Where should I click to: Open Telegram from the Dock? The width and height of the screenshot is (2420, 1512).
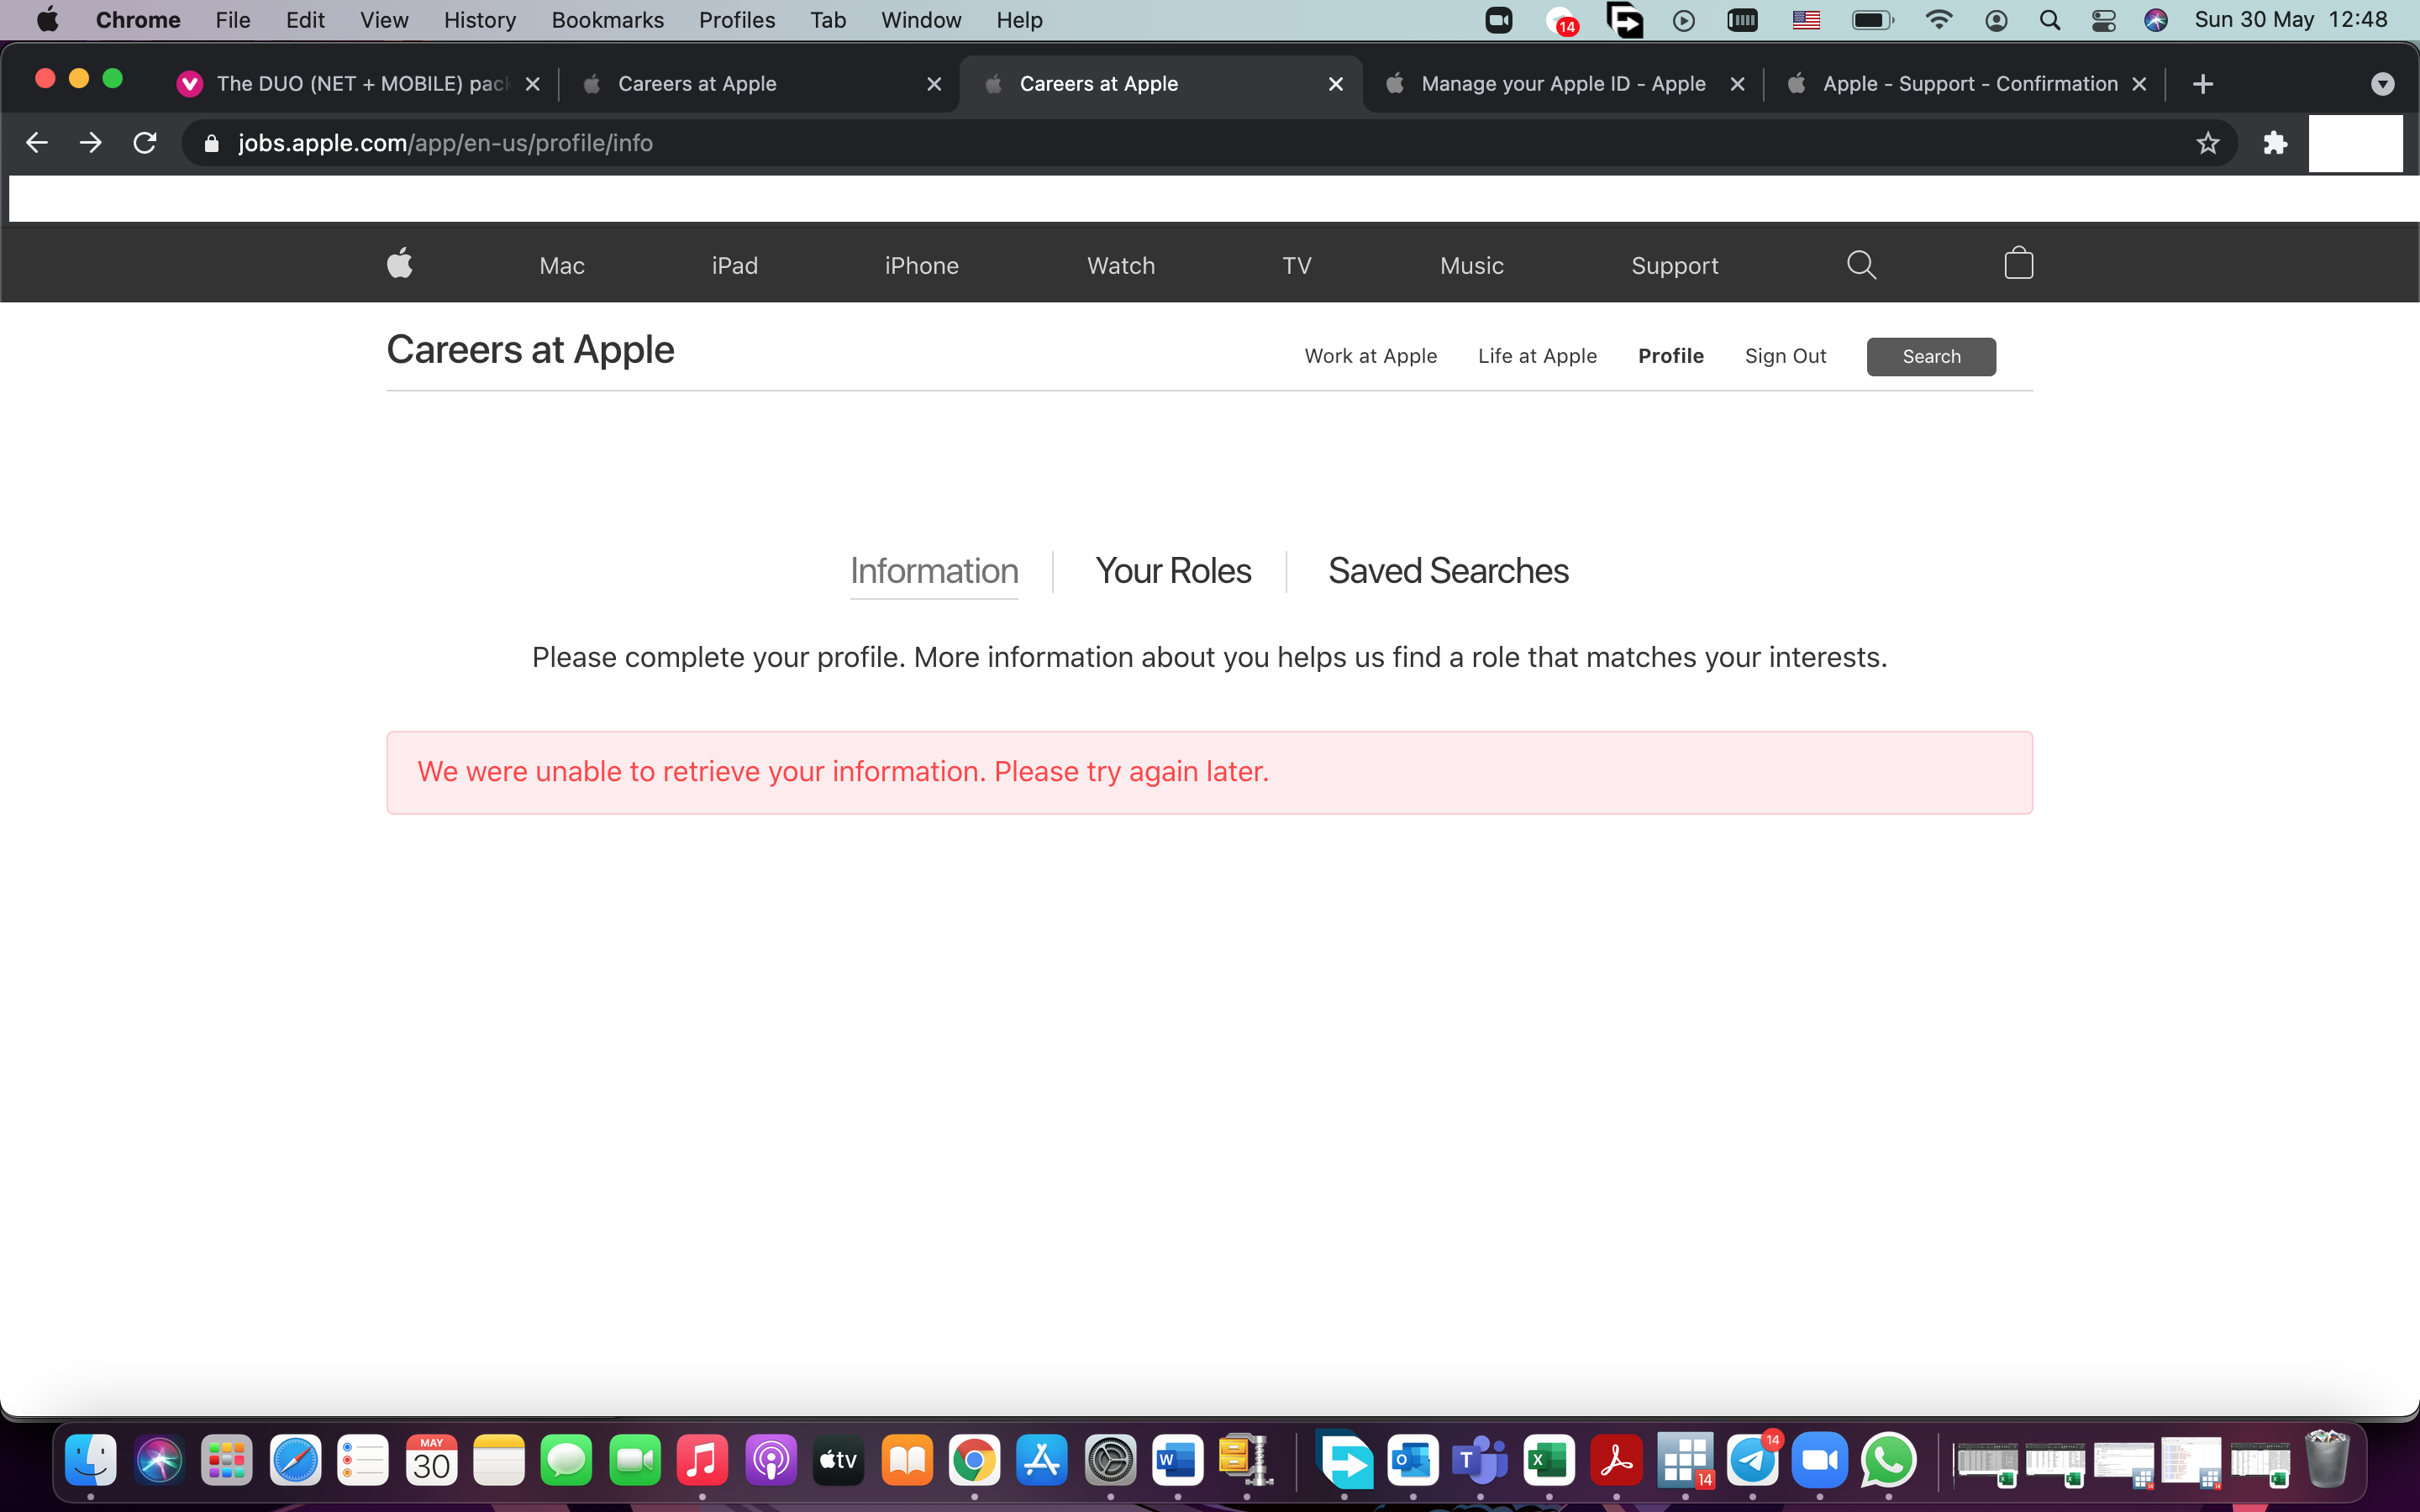pyautogui.click(x=1753, y=1462)
